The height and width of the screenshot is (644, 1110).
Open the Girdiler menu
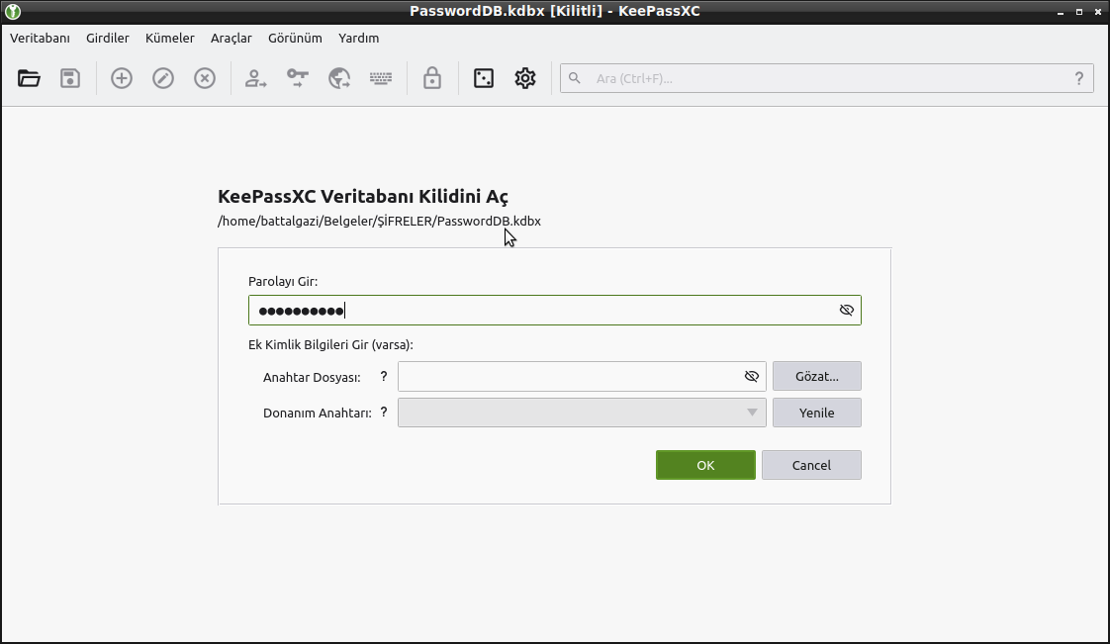tap(108, 39)
